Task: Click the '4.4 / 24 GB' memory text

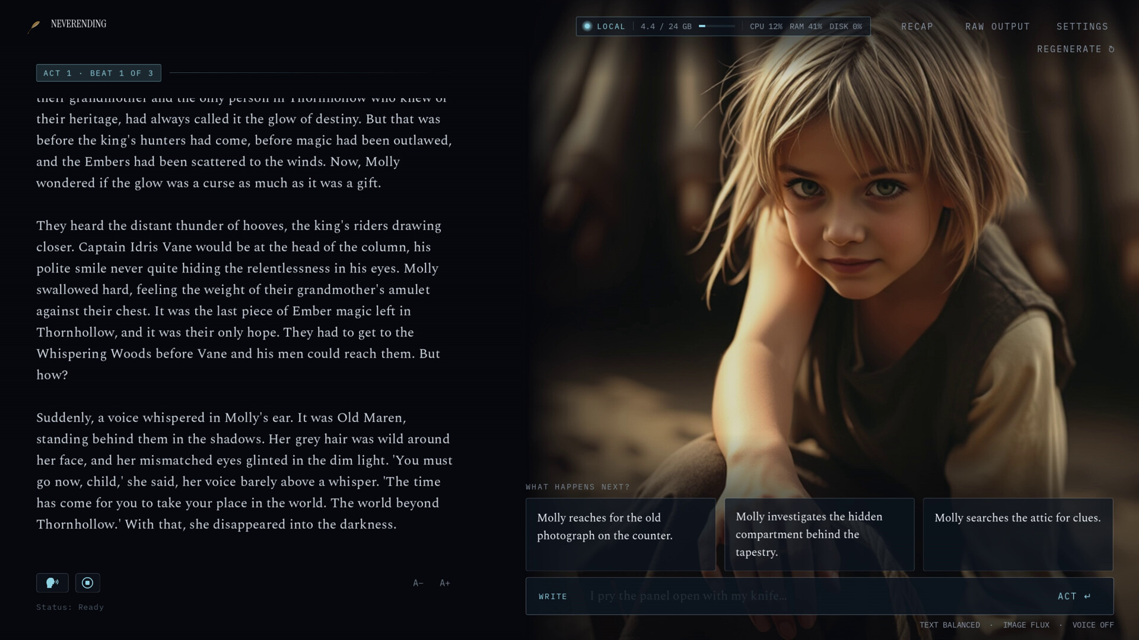Action: point(666,27)
